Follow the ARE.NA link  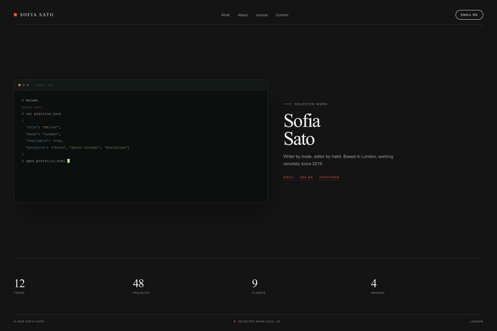pos(306,177)
